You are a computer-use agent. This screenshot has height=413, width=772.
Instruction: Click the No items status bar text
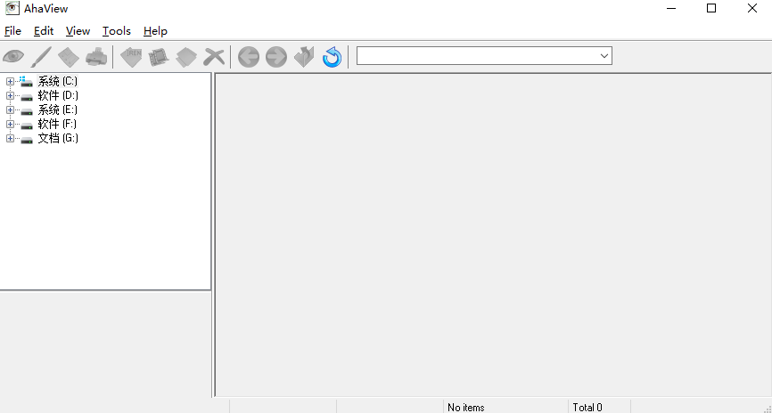[465, 407]
